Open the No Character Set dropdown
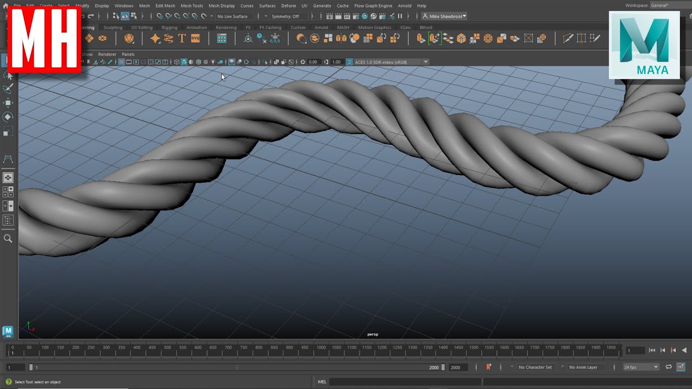The width and height of the screenshot is (692, 389). [535, 367]
